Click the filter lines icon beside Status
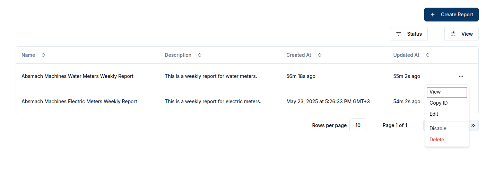This screenshot has height=177, width=495. click(x=399, y=34)
